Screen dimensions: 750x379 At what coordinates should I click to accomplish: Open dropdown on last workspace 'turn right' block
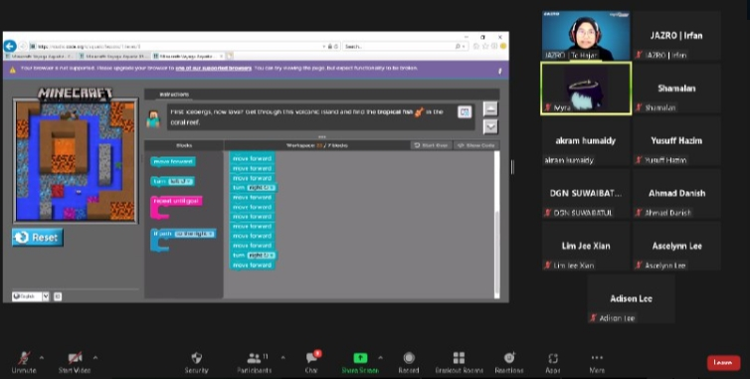(x=262, y=255)
